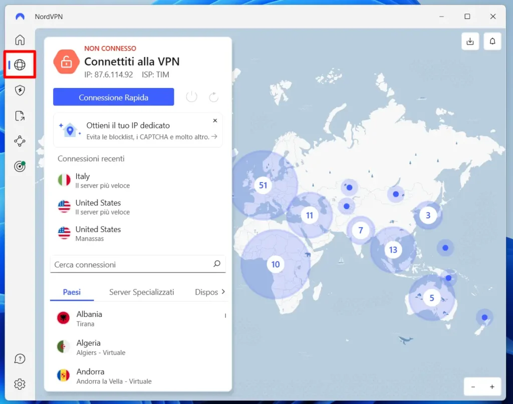Dismiss the dedicated IP banner
Screen dimensions: 513x404
click(x=215, y=120)
